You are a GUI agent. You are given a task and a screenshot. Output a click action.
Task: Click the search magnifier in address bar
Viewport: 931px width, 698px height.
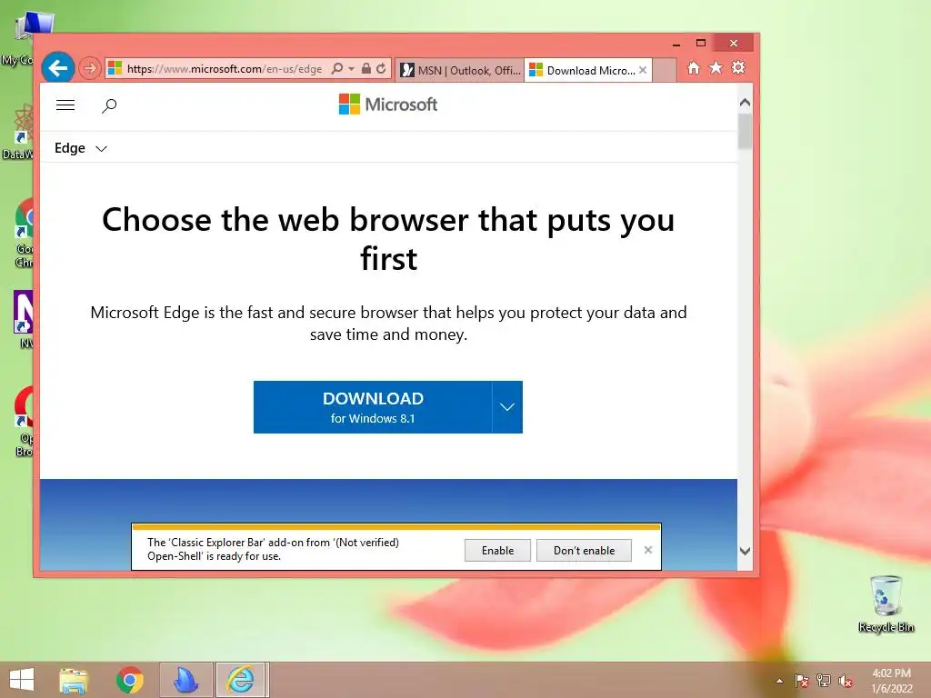336,69
